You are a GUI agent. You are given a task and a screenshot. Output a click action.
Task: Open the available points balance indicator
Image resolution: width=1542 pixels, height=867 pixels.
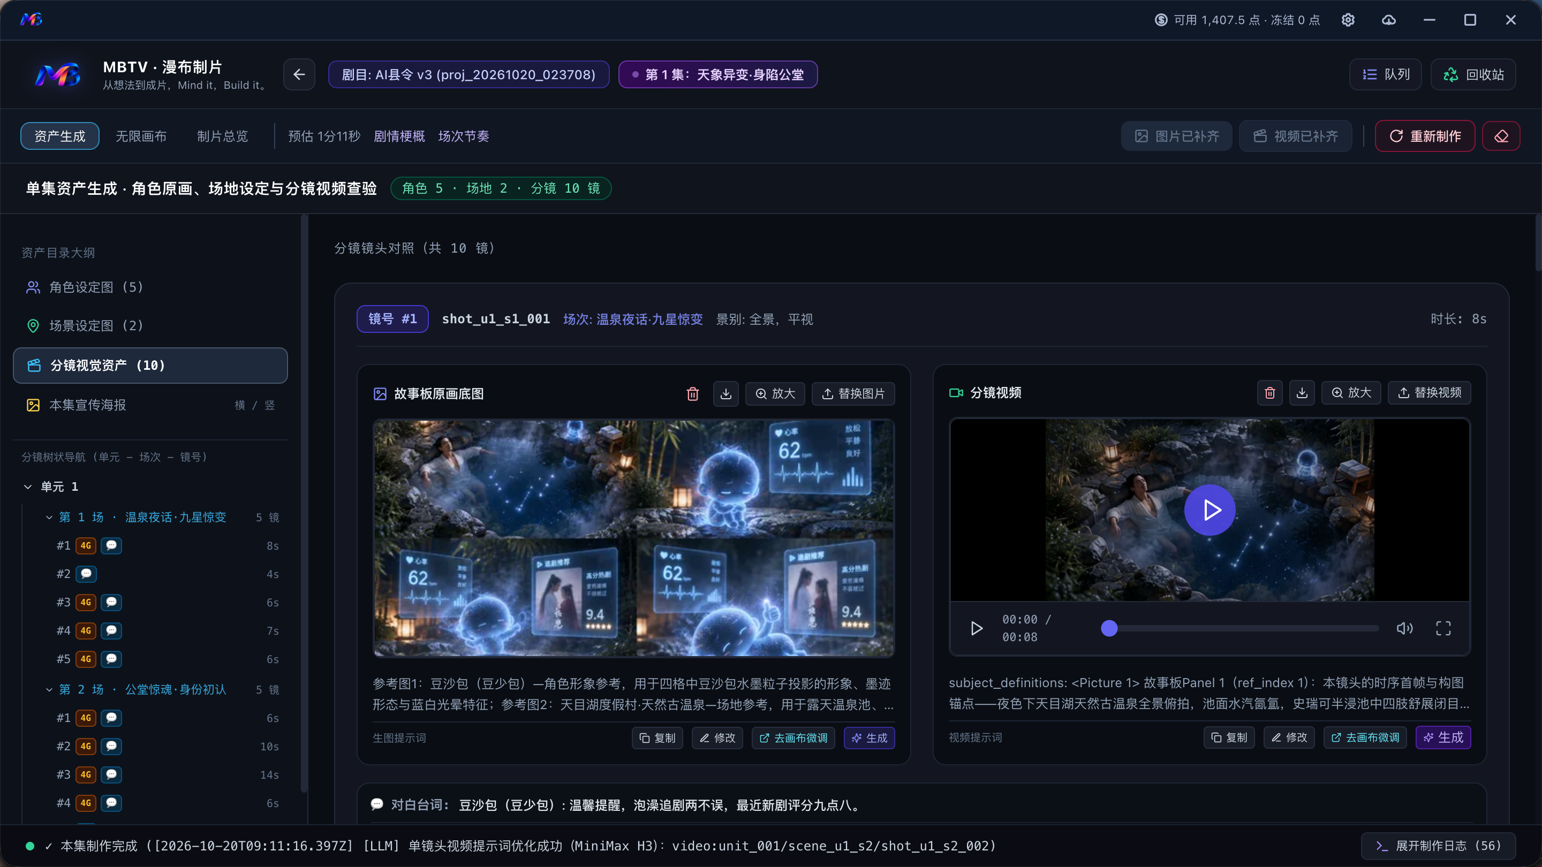tap(1237, 20)
